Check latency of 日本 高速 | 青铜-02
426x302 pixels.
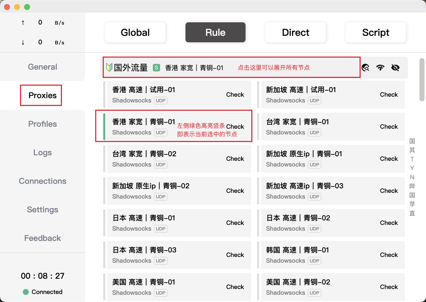coord(389,223)
